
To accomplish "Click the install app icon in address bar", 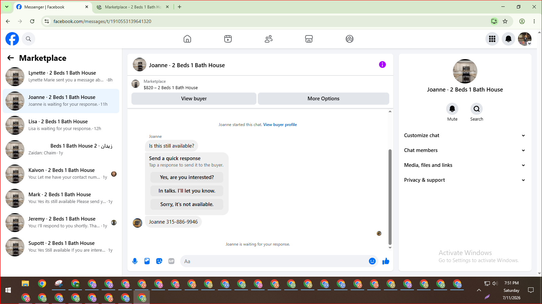I will [494, 21].
